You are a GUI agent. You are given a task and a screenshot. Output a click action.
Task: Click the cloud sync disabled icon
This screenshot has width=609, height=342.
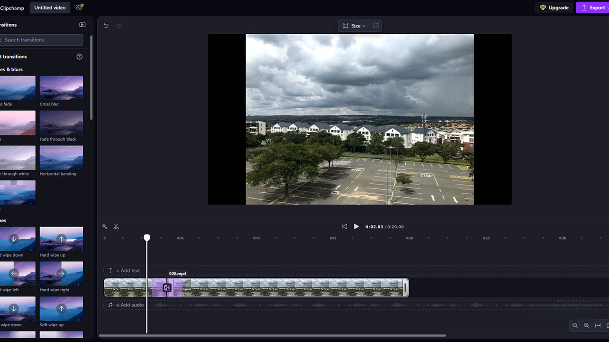click(79, 7)
